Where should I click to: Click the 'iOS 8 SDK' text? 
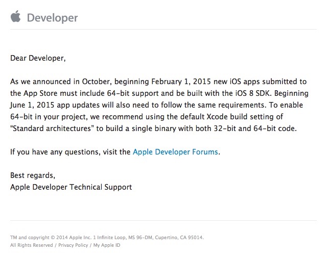click(x=253, y=93)
